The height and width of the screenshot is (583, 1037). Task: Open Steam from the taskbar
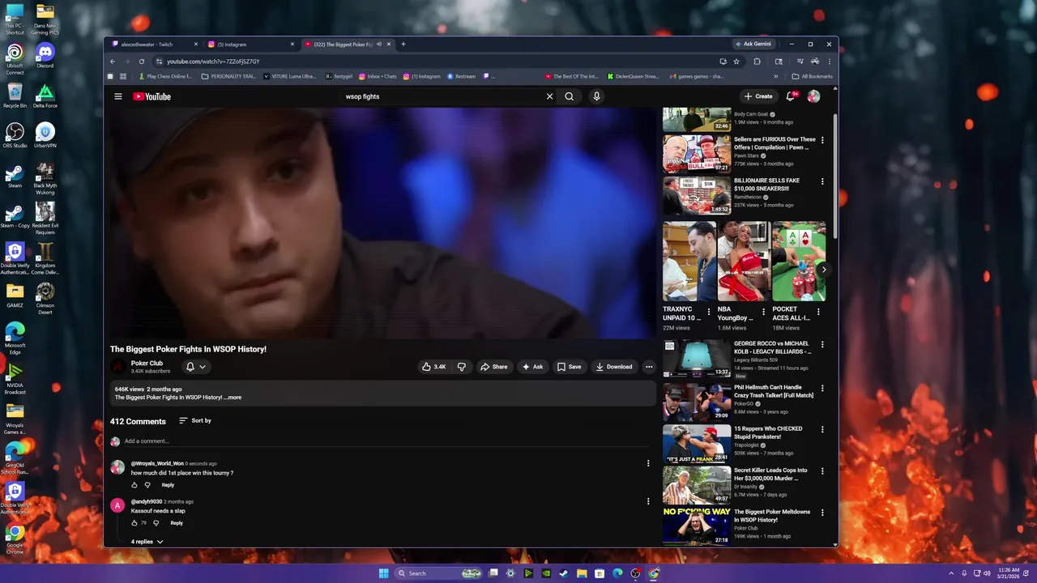coord(564,573)
